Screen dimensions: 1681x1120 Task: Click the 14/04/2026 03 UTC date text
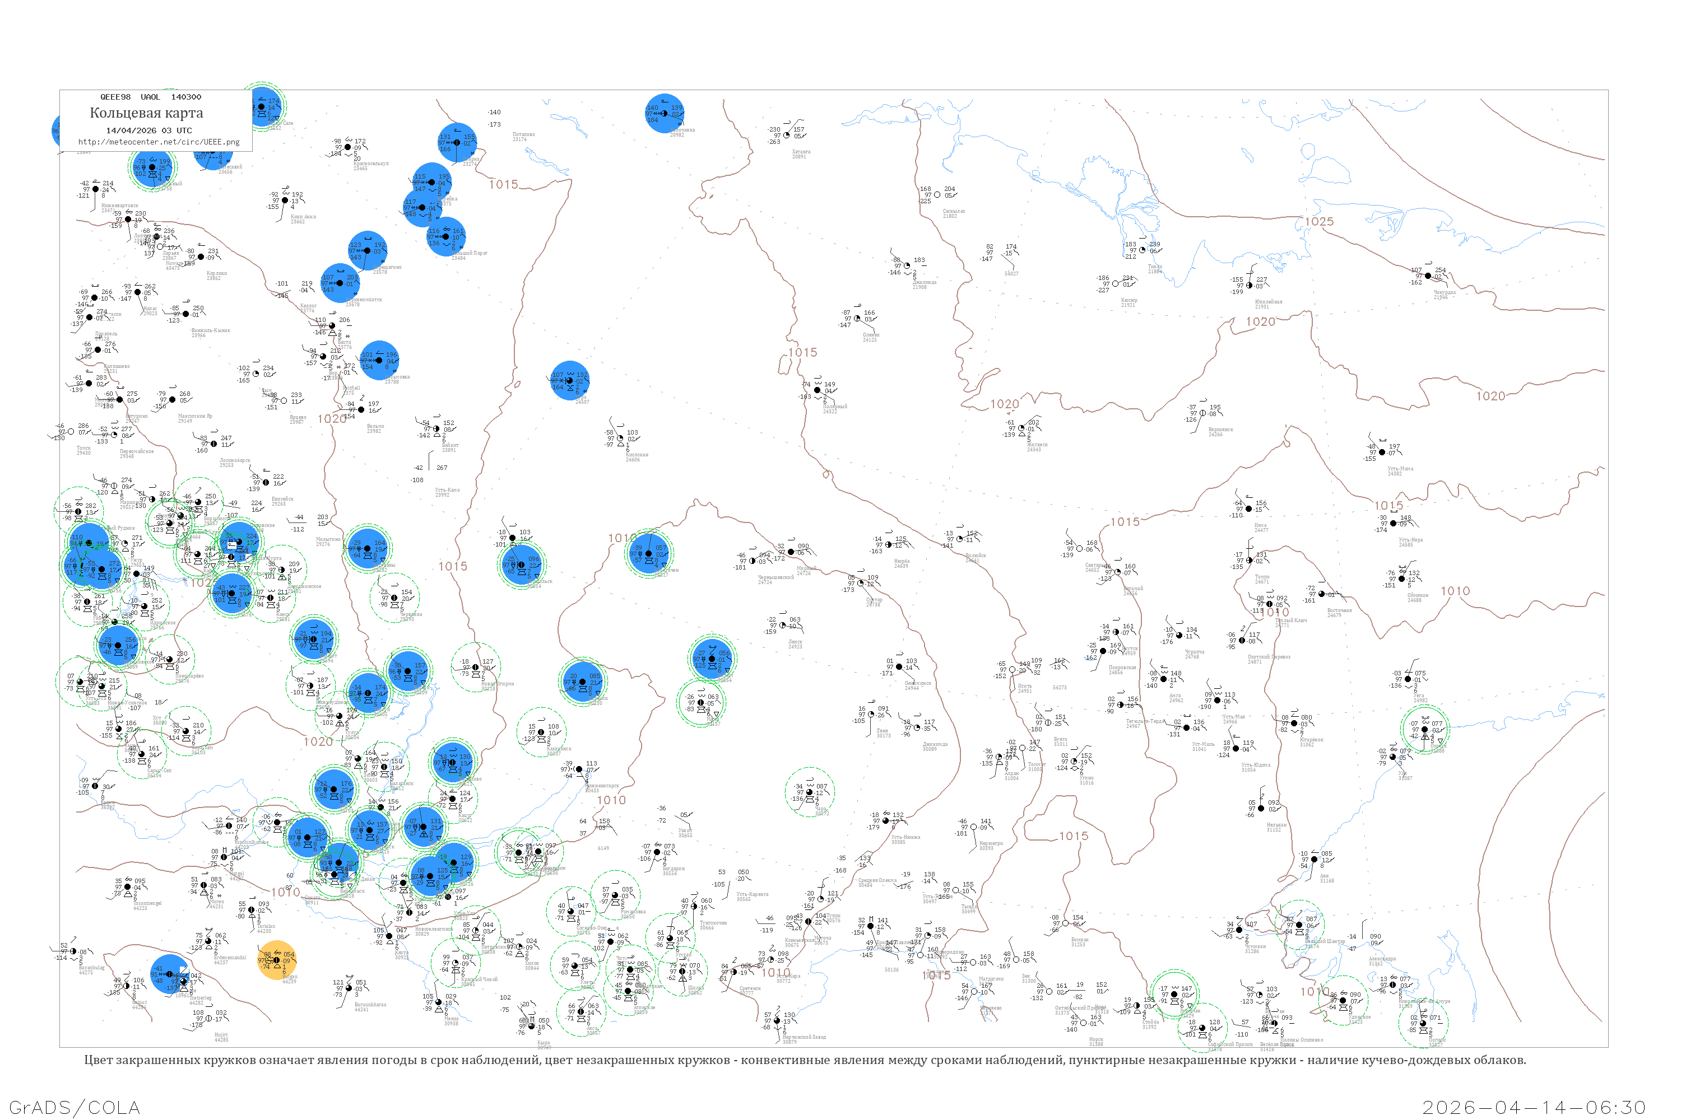tap(148, 130)
